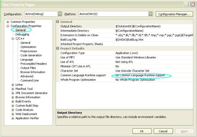The width and height of the screenshot is (197, 137).
Task: Select the Manifest Tool label
Action: (24, 89)
